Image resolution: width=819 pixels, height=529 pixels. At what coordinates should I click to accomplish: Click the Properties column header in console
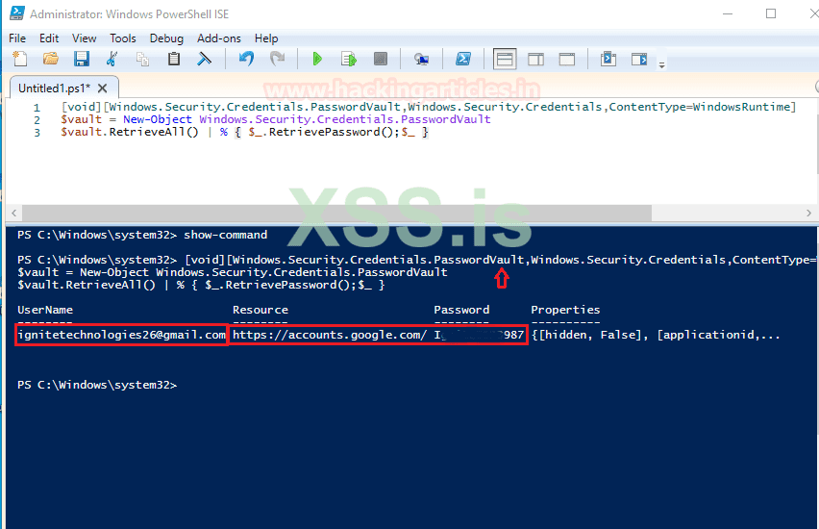(565, 310)
